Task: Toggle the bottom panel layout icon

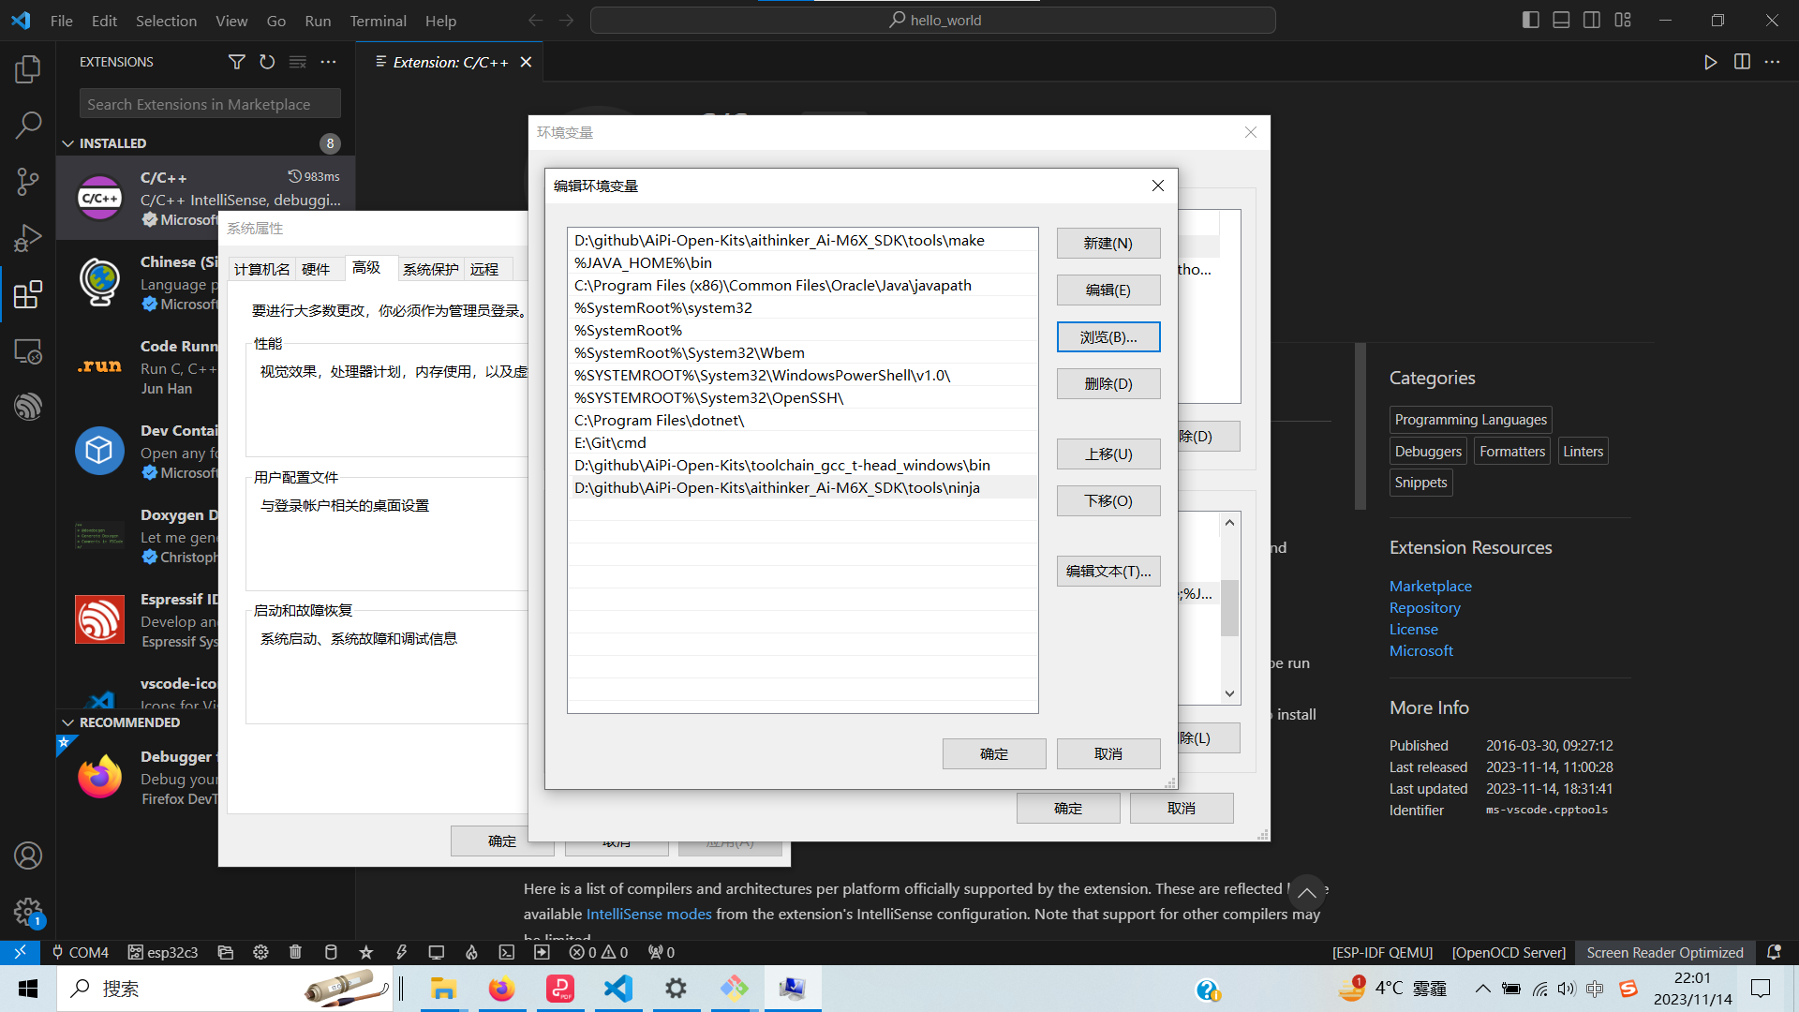Action: point(1561,20)
